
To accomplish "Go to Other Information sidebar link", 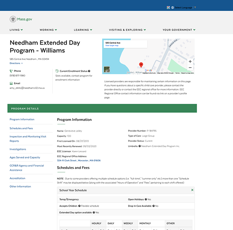I will coord(20,186).
